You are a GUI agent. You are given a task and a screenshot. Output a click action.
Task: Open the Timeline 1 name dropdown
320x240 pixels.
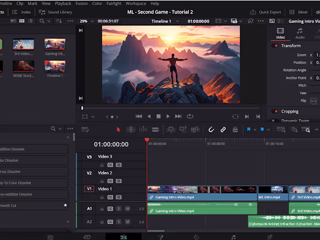coord(177,21)
